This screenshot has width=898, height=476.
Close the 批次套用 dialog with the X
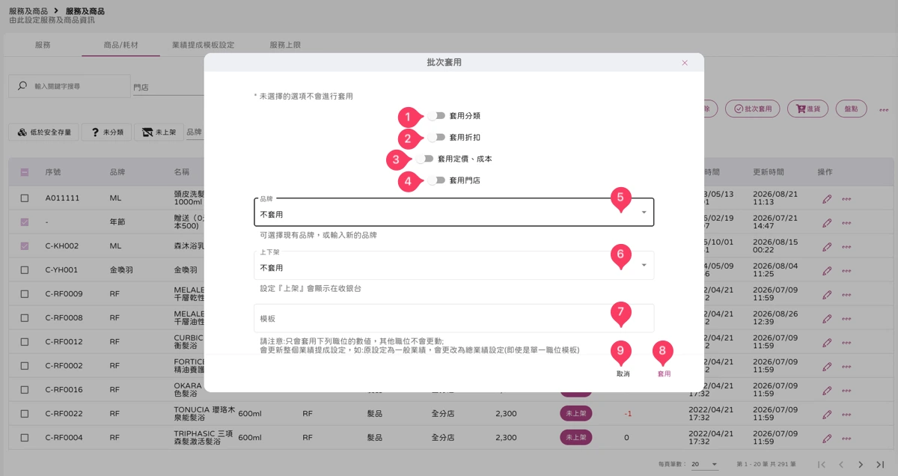[685, 63]
